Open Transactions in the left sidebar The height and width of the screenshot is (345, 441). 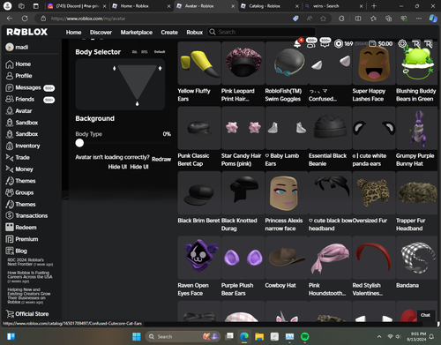click(26, 215)
